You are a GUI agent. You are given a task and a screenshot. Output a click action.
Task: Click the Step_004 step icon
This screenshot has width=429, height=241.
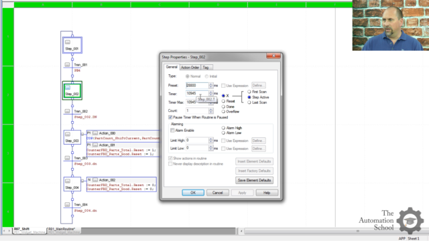pos(68,181)
